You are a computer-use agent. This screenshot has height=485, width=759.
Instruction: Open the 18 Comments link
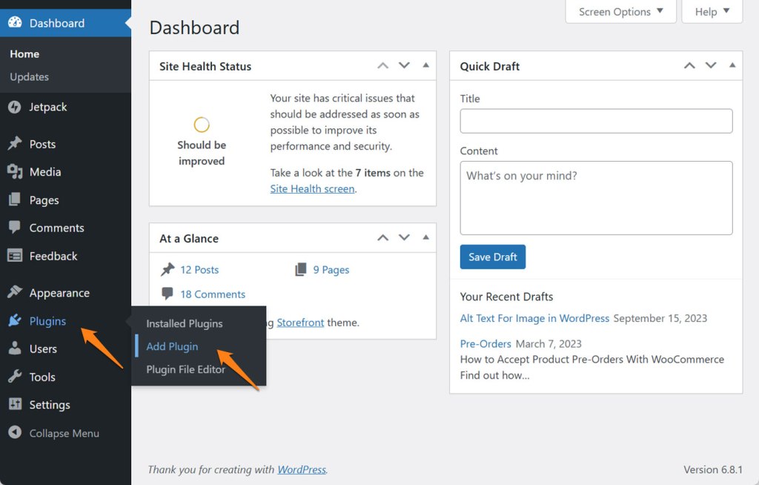point(213,294)
